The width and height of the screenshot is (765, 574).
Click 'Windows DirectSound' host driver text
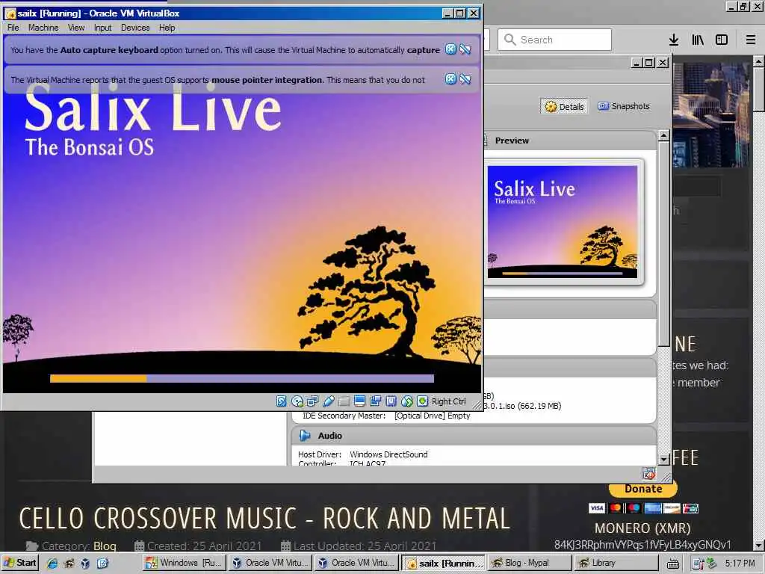388,454
